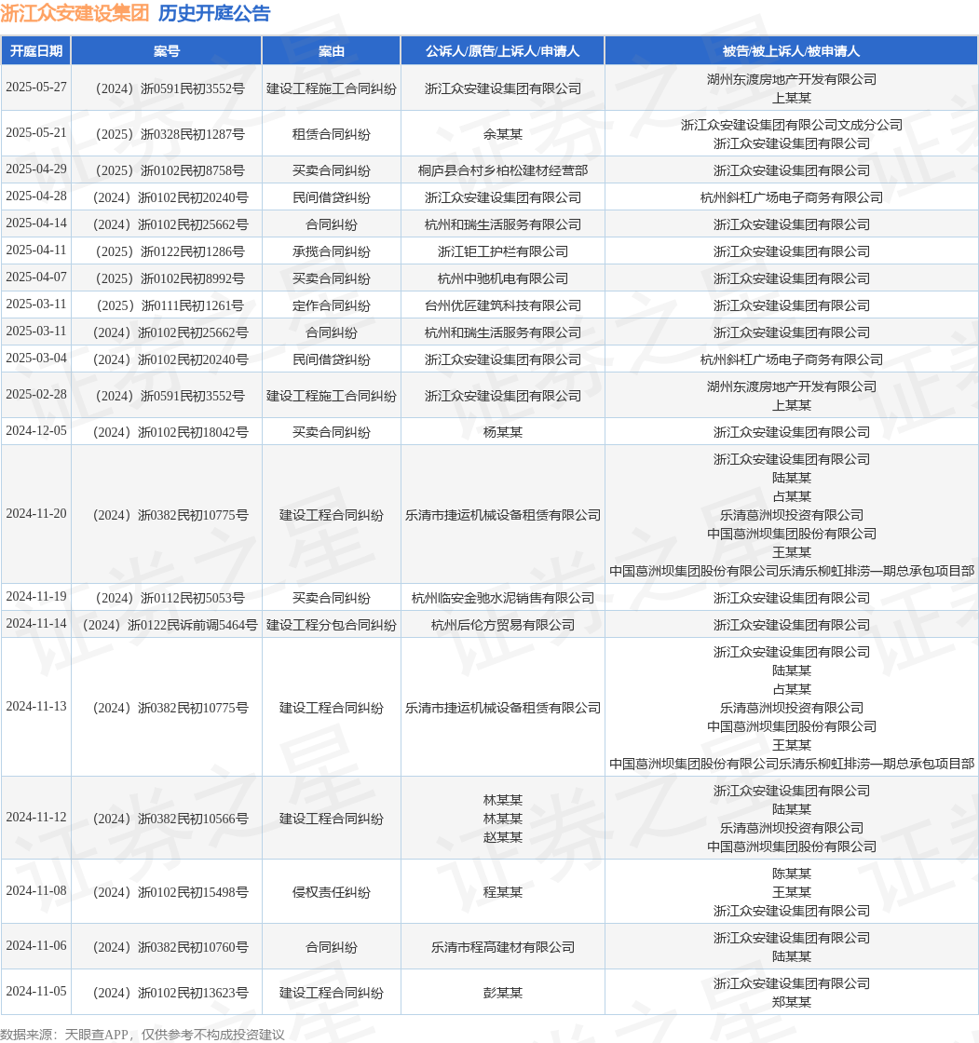
Task: Select the title 浙江众安建设集团
Action: [75, 13]
